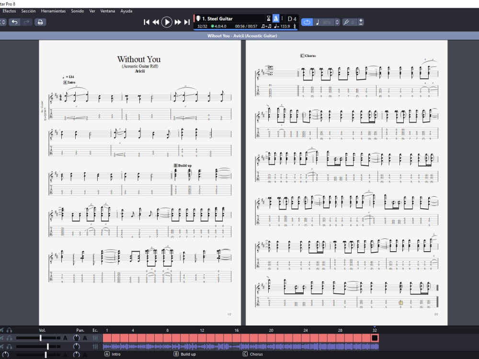Click the Chorus section label on page two
Image resolution: width=479 pixels, height=359 pixels.
308,56
